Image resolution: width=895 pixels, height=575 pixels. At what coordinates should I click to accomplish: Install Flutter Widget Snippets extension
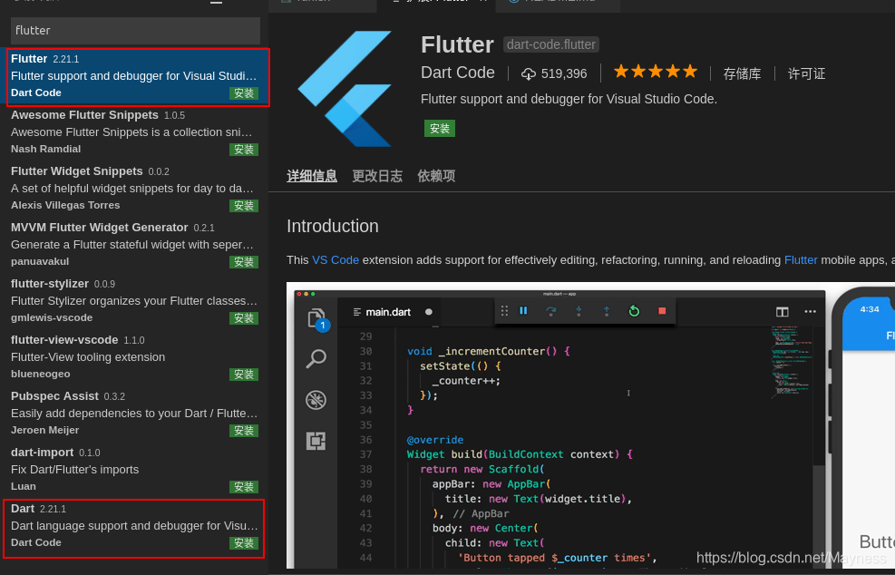point(244,206)
